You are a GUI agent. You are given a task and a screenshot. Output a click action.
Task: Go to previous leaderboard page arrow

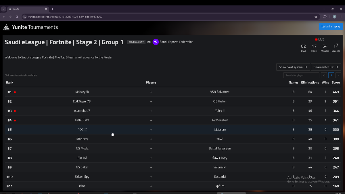[324, 75]
